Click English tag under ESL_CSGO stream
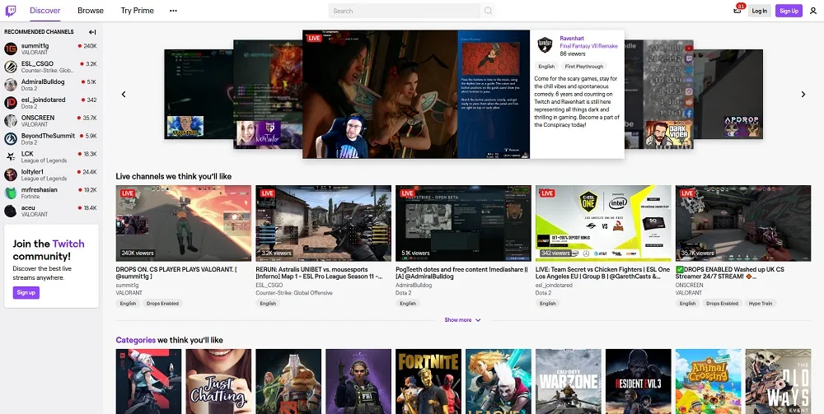 click(x=268, y=303)
